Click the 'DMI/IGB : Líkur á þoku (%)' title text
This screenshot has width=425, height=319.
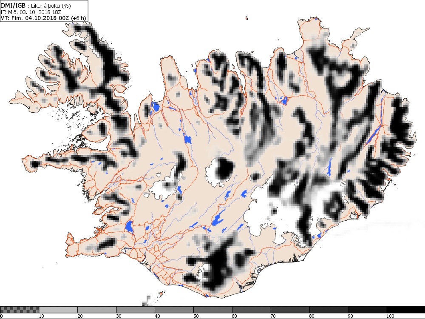(36, 6)
